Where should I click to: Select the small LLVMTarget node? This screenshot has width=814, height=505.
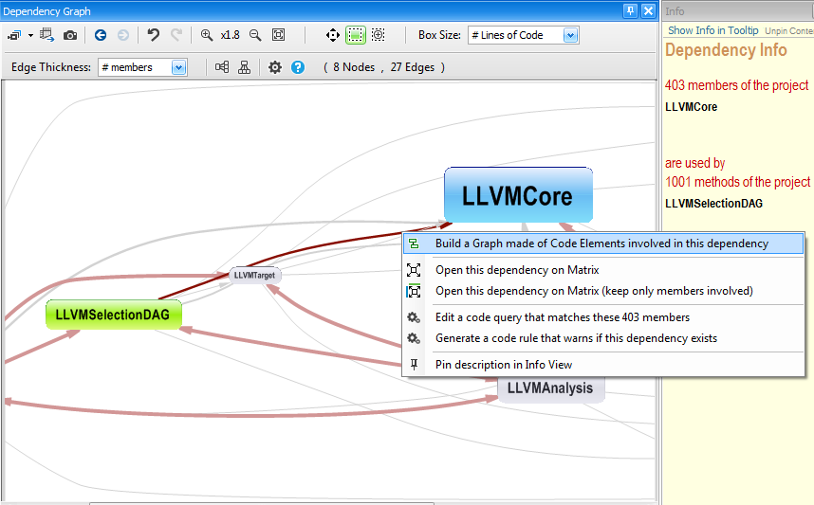[x=255, y=276]
